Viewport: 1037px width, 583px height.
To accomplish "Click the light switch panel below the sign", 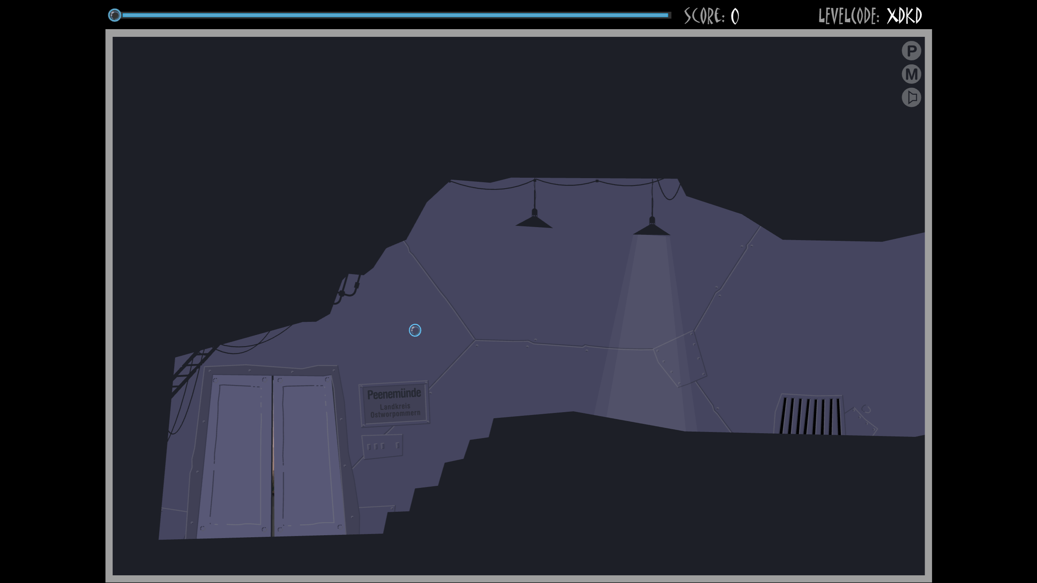I will pyautogui.click(x=382, y=446).
